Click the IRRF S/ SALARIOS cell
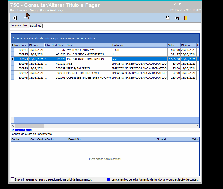 pyautogui.click(x=89, y=68)
